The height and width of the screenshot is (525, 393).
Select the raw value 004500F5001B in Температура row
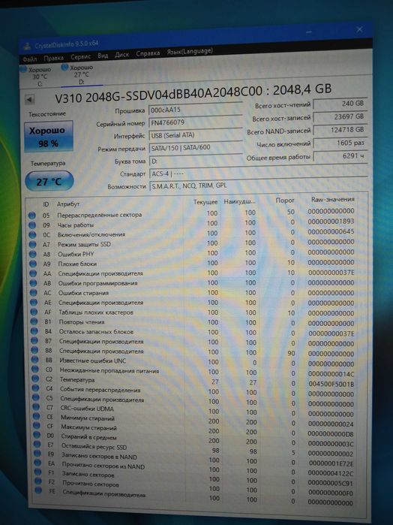click(331, 384)
